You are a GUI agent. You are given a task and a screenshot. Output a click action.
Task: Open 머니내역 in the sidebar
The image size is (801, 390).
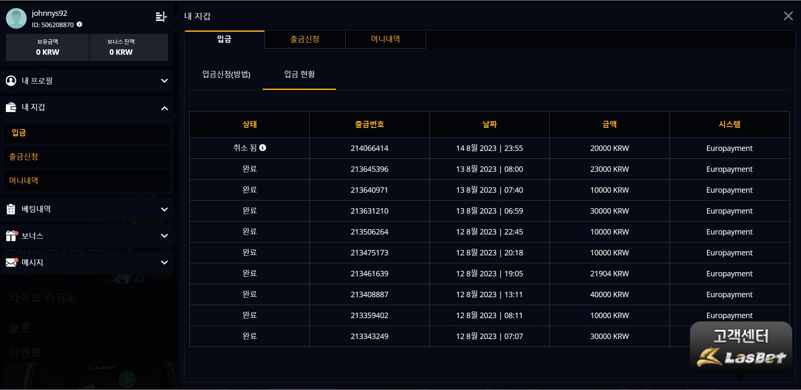point(24,181)
